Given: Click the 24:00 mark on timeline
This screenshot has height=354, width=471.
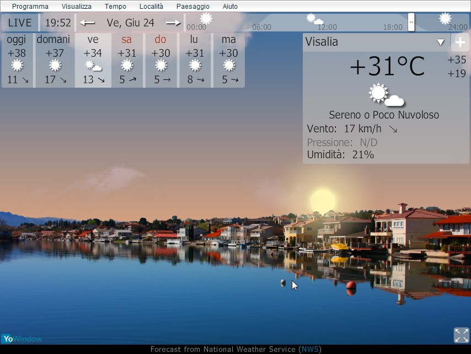Looking at the screenshot, I should tap(458, 28).
